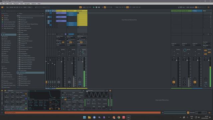Launch first Melody clip in Background track

coord(68,13)
